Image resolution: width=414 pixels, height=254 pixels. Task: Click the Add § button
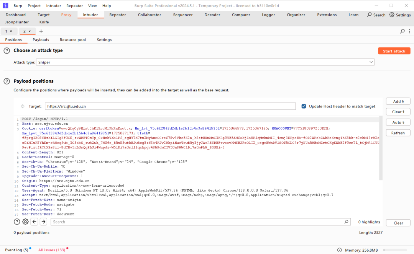[x=398, y=101]
